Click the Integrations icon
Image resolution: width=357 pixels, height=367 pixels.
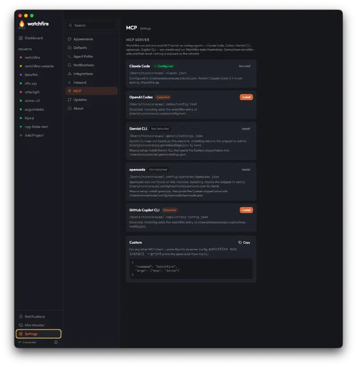[x=69, y=74]
